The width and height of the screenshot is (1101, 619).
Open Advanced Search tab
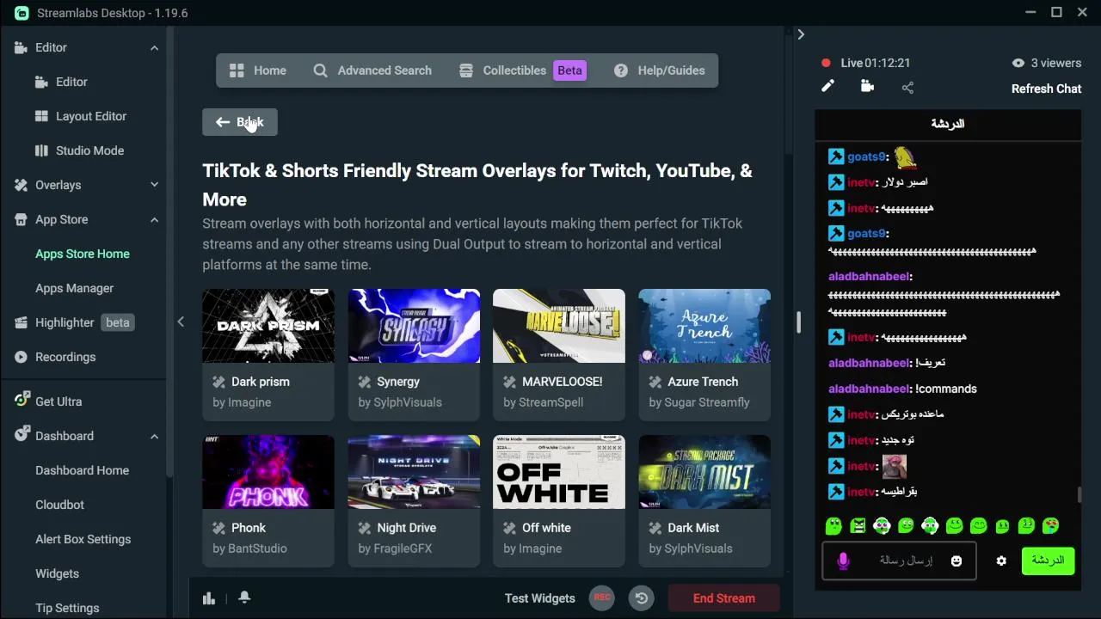pyautogui.click(x=372, y=70)
